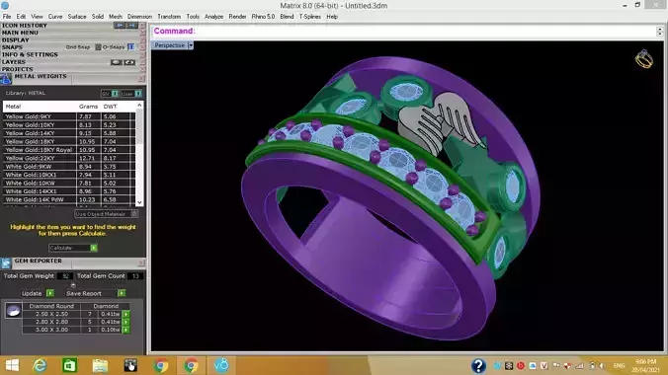Open the T-Splines menu
Image resolution: width=668 pixels, height=375 pixels.
(x=309, y=17)
